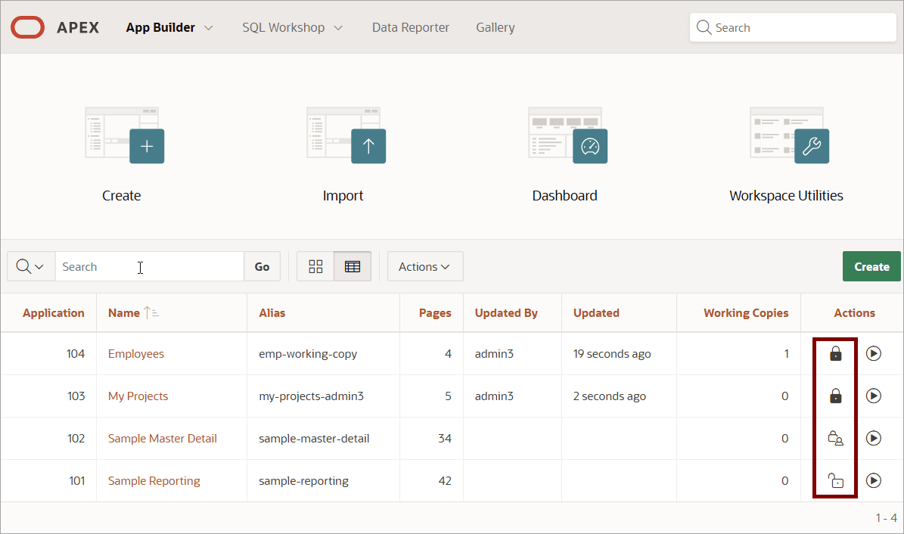Screen dimensions: 904x534
Task: Click the lock icon for Sample Master Detail
Action: pos(835,438)
